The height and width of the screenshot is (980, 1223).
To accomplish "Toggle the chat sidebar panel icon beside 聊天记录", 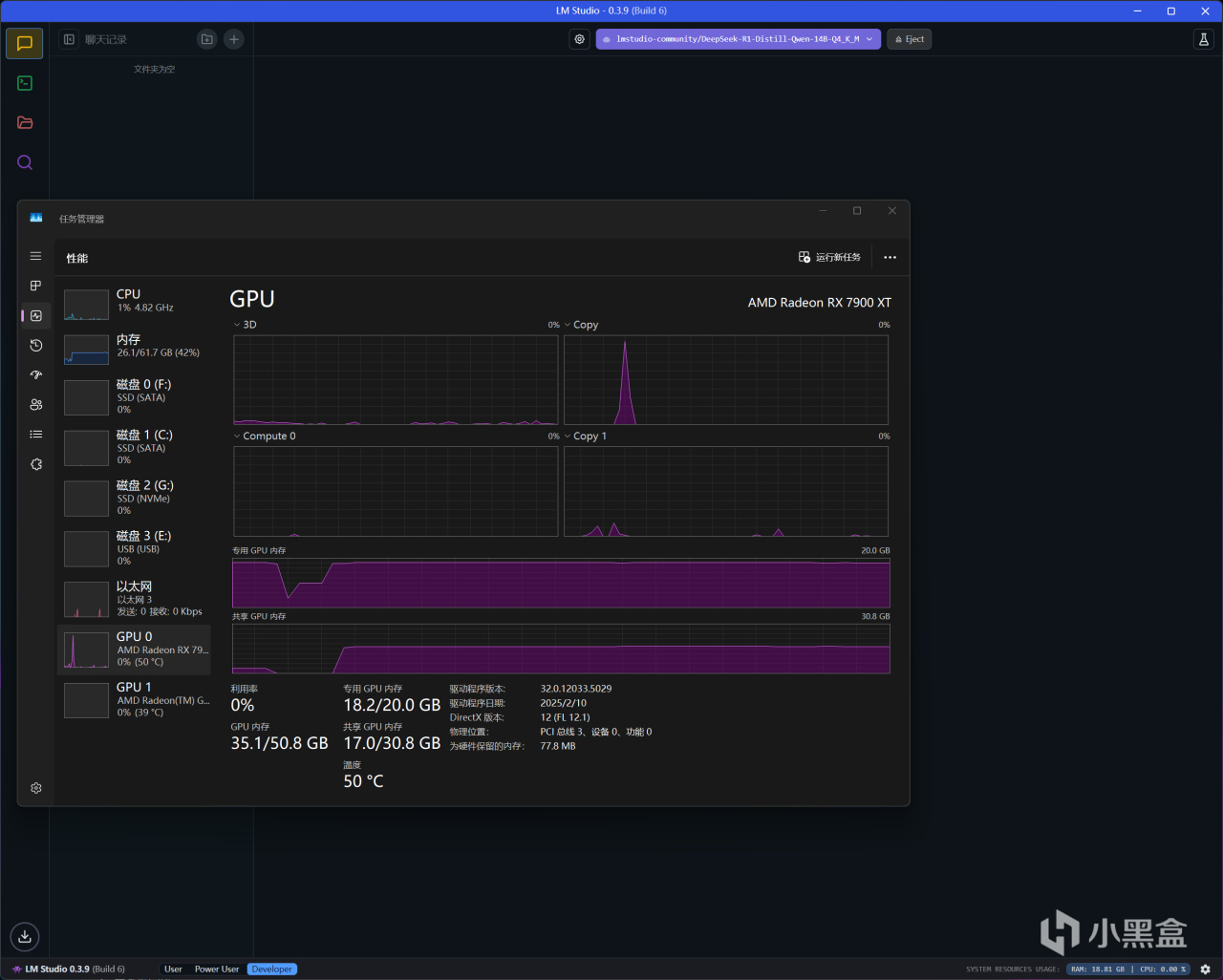I will 69,39.
